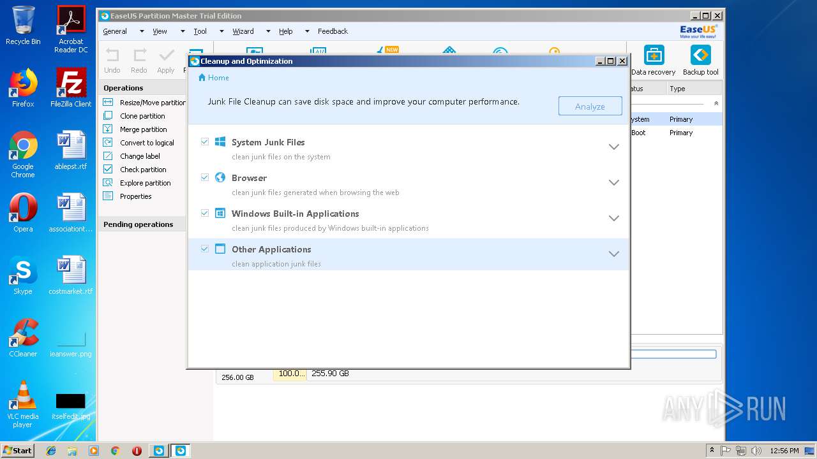Click the volume tray icon

coord(756,451)
